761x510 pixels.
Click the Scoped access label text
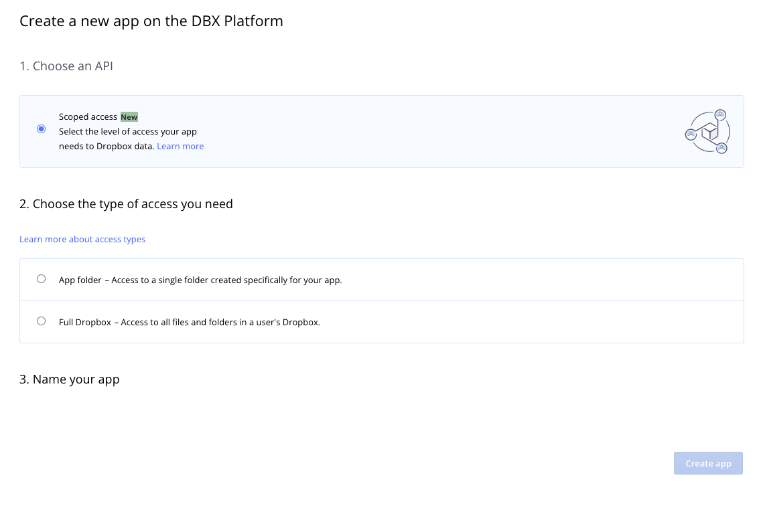point(88,117)
